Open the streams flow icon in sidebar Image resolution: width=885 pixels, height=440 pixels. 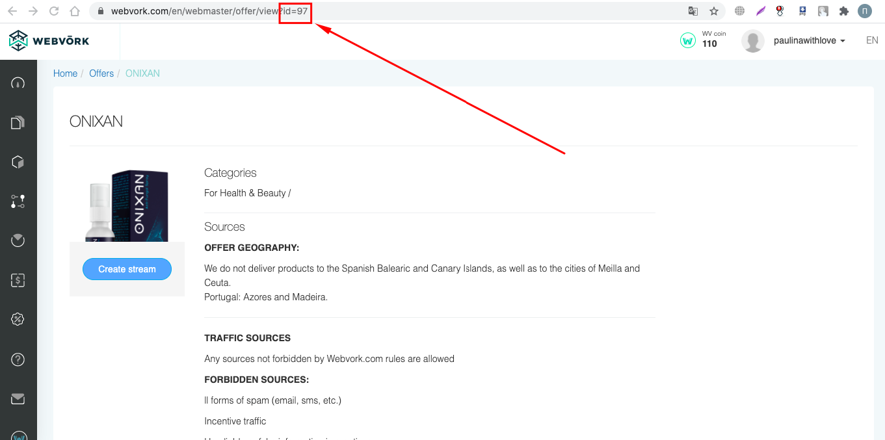coord(18,201)
